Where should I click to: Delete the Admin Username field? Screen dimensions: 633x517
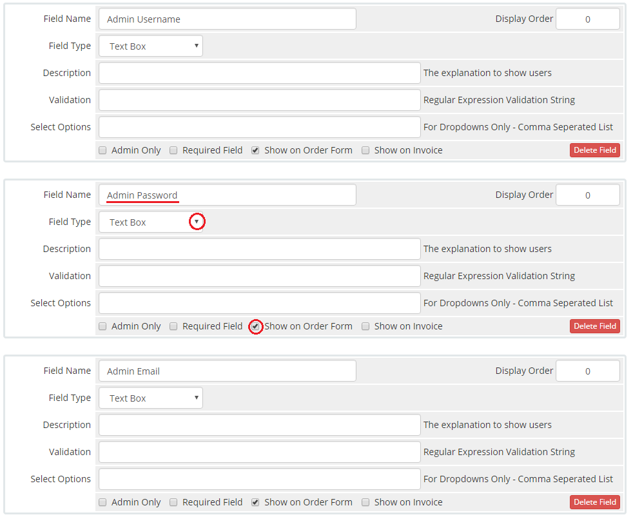tap(595, 150)
